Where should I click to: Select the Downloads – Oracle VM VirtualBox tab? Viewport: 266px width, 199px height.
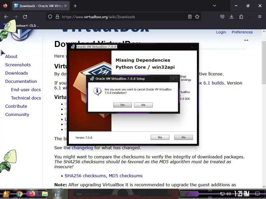click(41, 6)
